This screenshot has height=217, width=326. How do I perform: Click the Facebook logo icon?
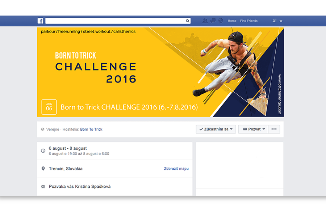(x=40, y=21)
